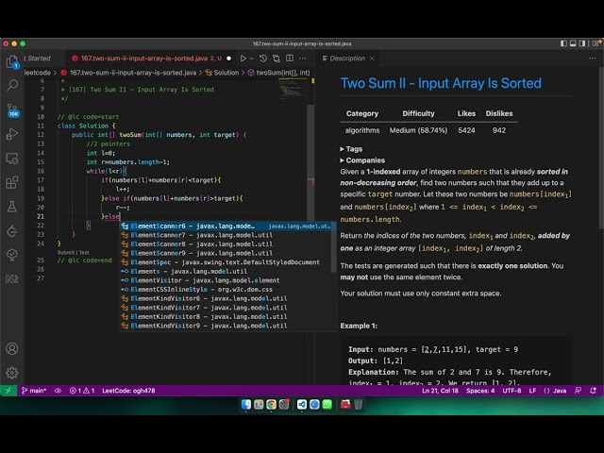Click leetcode breadcrumb folder
The width and height of the screenshot is (604, 453).
[38, 73]
